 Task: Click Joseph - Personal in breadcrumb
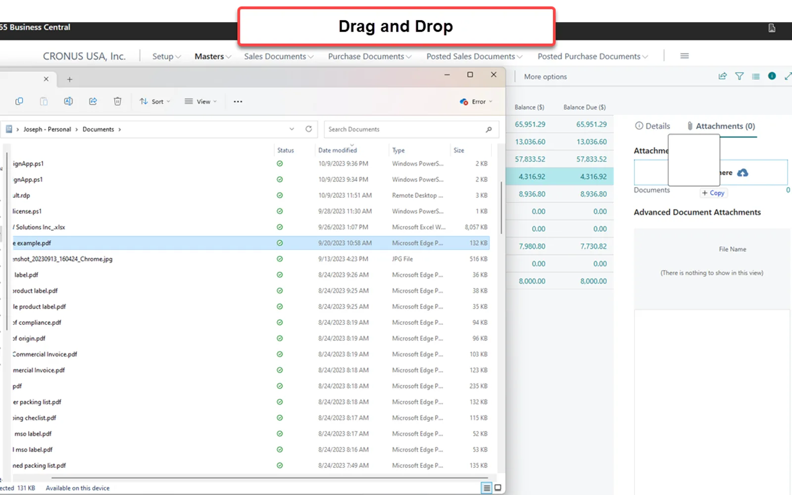point(47,129)
